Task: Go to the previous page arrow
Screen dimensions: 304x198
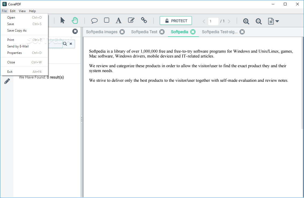Action: coord(204,21)
